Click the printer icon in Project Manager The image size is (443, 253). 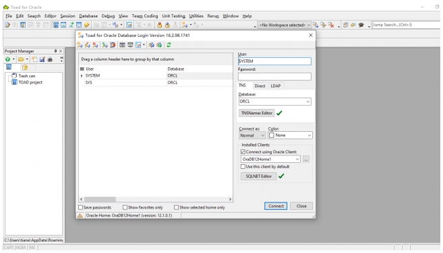[x=50, y=59]
